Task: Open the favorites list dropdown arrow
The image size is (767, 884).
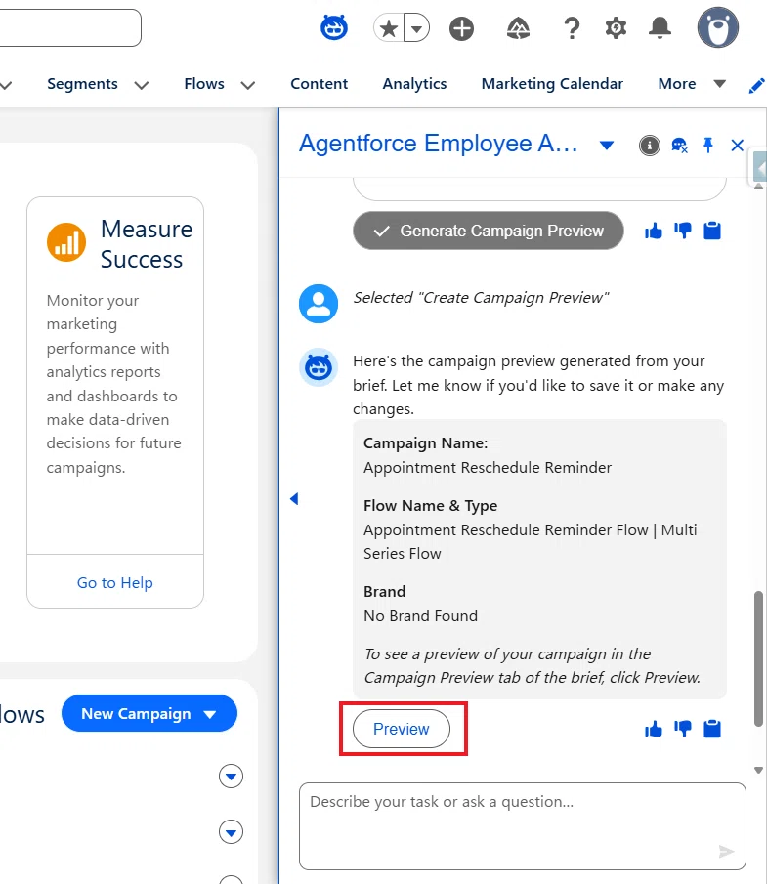Action: (417, 28)
